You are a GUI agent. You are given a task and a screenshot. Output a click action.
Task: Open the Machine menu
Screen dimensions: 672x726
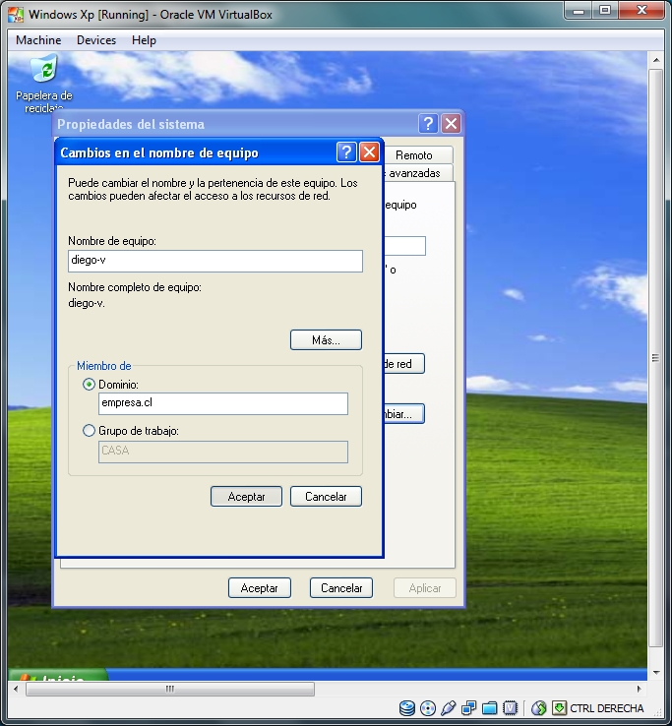(x=38, y=40)
